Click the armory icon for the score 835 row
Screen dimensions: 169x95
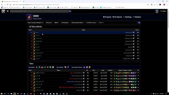(134, 32)
